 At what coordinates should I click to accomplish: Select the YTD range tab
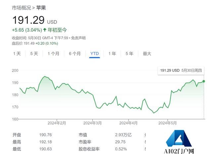(x=94, y=54)
